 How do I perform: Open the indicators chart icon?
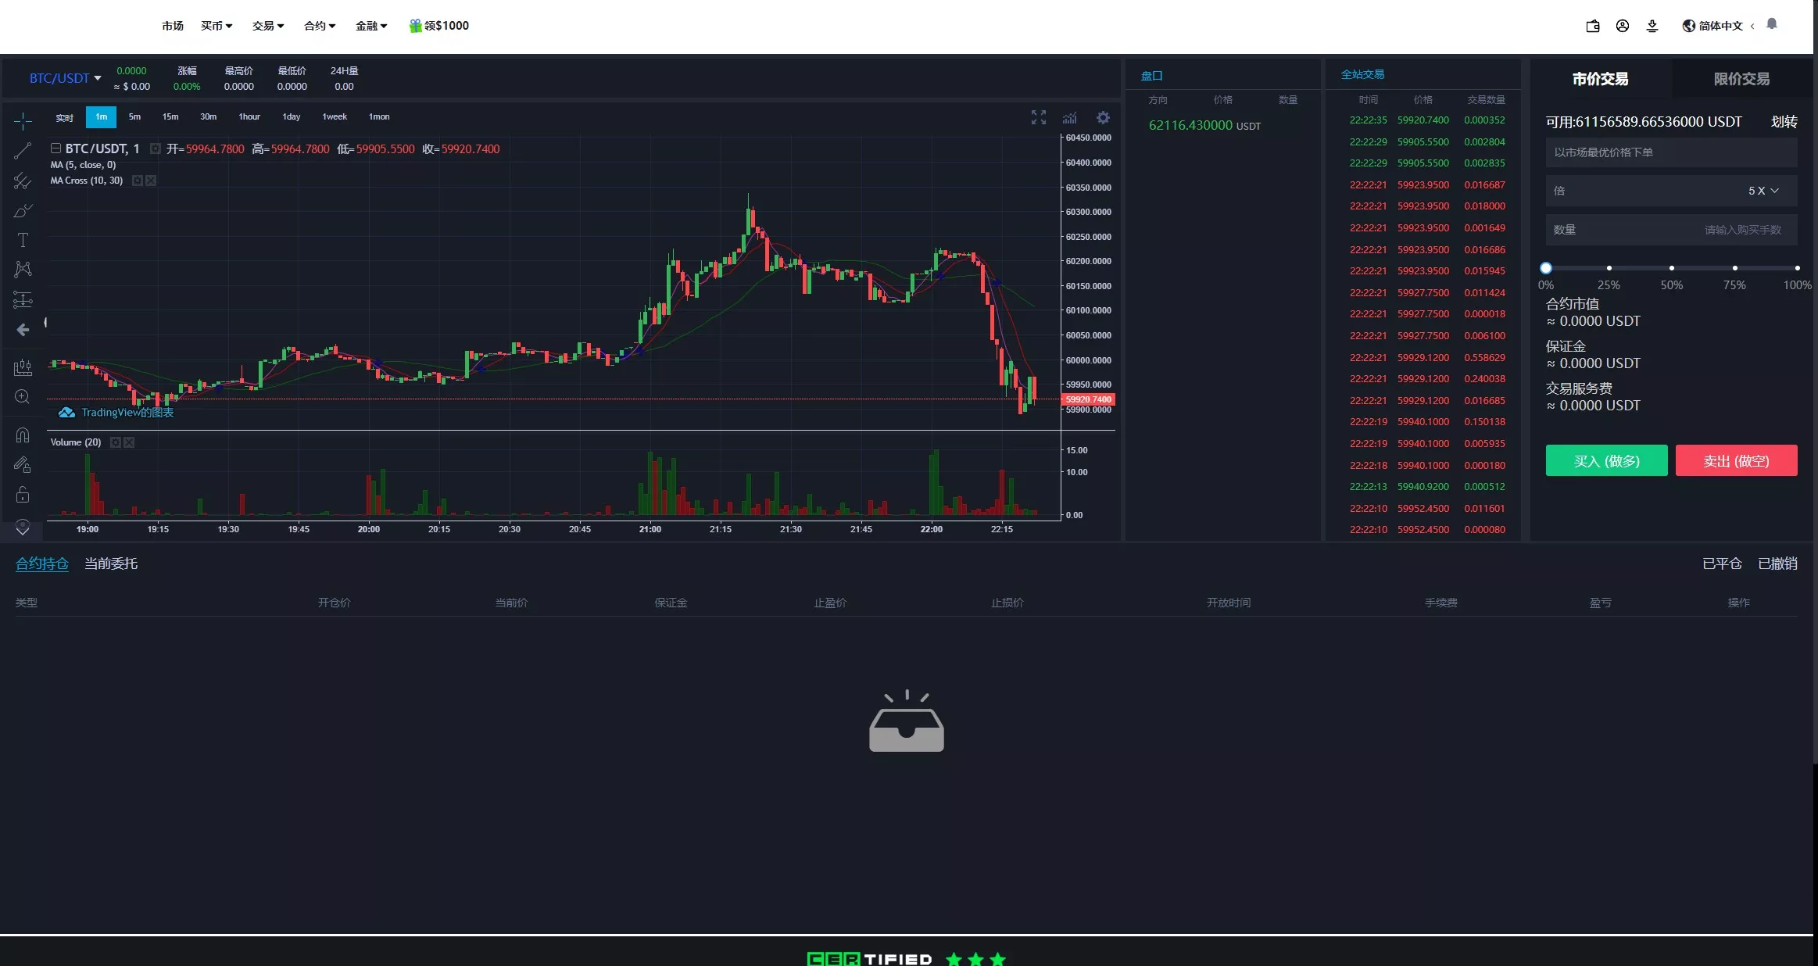coord(1070,117)
